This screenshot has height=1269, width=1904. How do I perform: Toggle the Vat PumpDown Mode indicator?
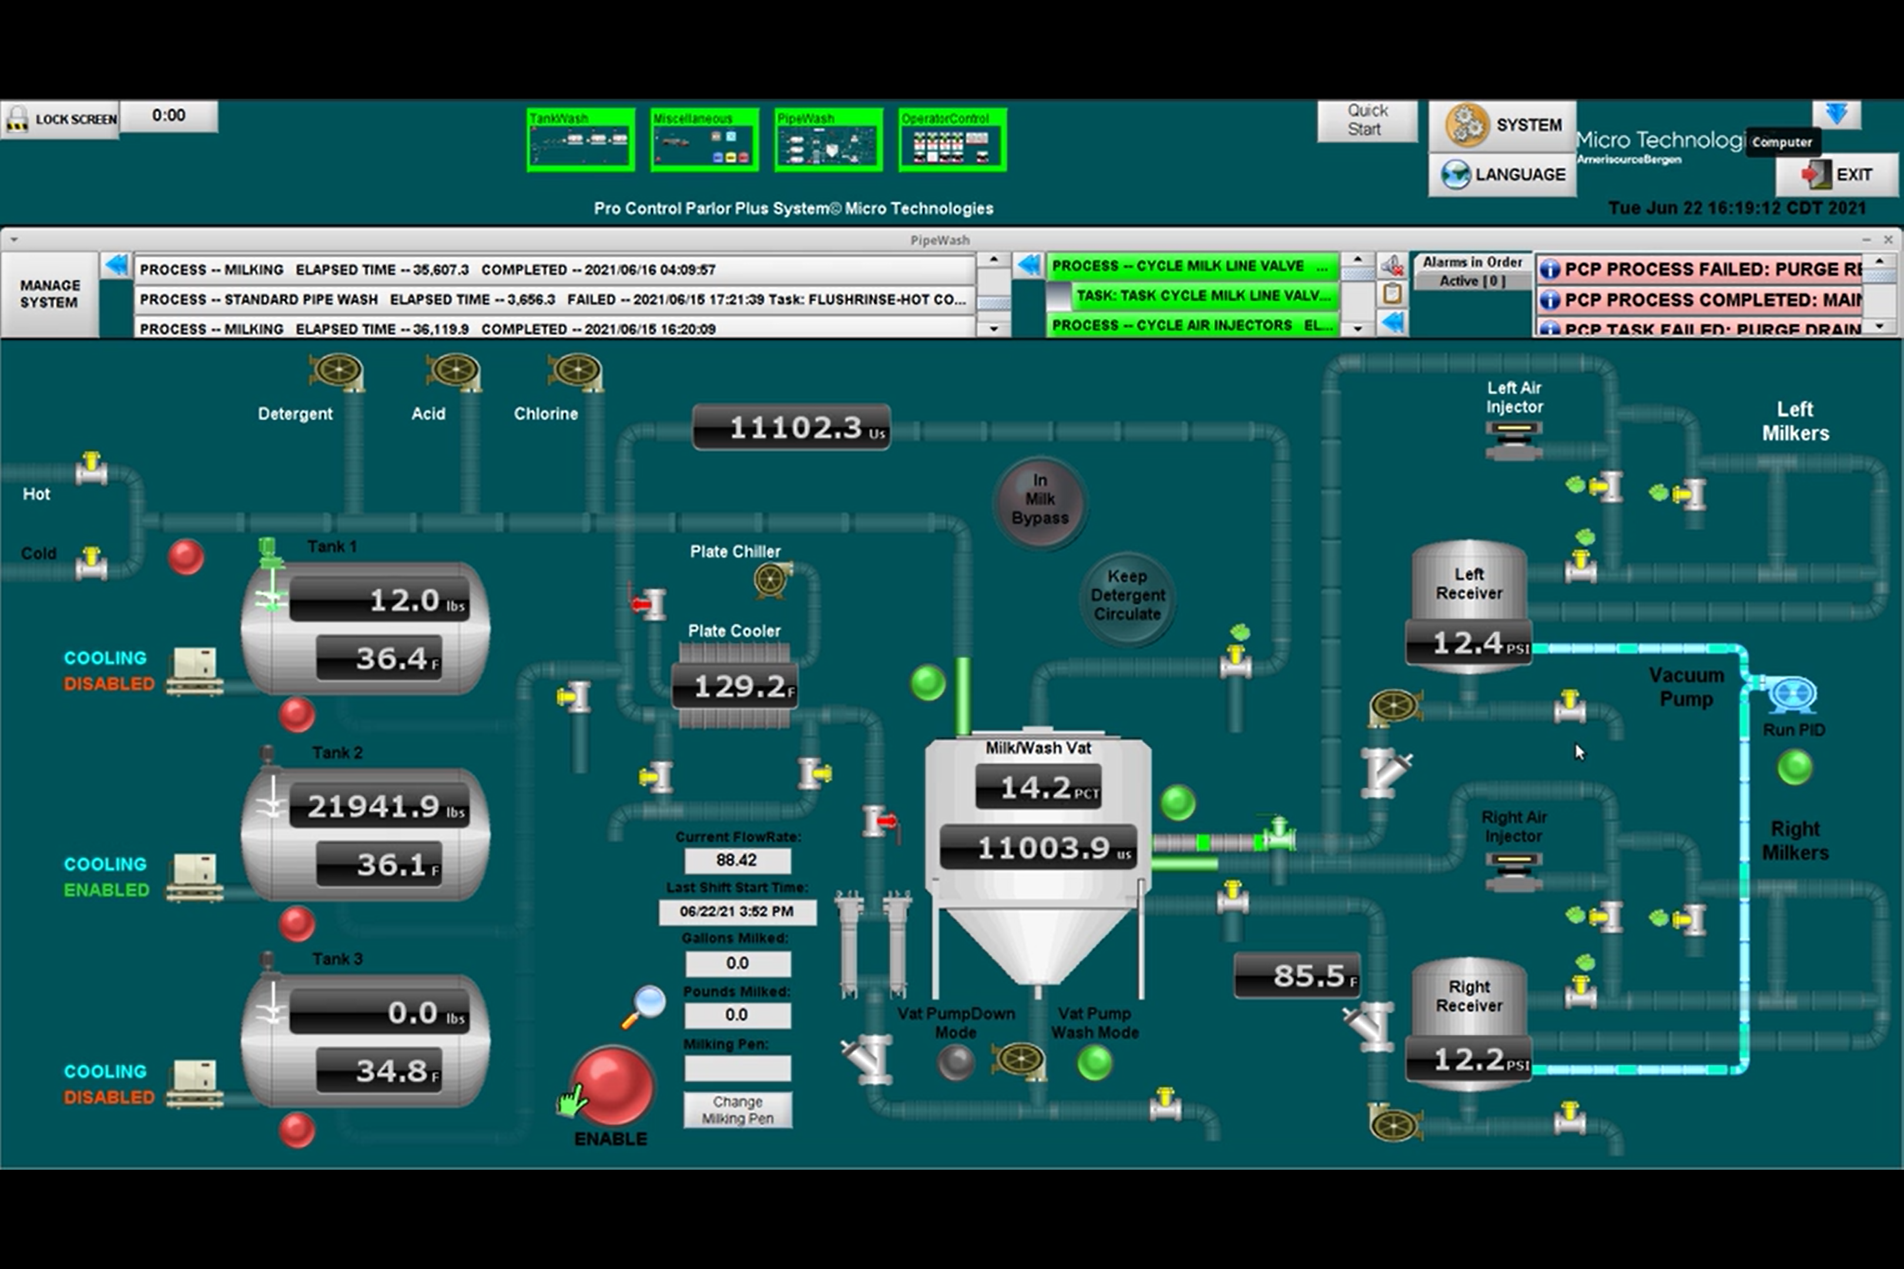pyautogui.click(x=956, y=1063)
